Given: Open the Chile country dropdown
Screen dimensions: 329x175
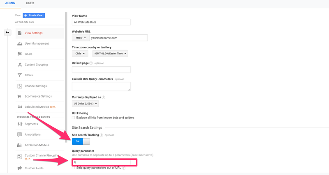Looking at the screenshot, I should [80, 54].
